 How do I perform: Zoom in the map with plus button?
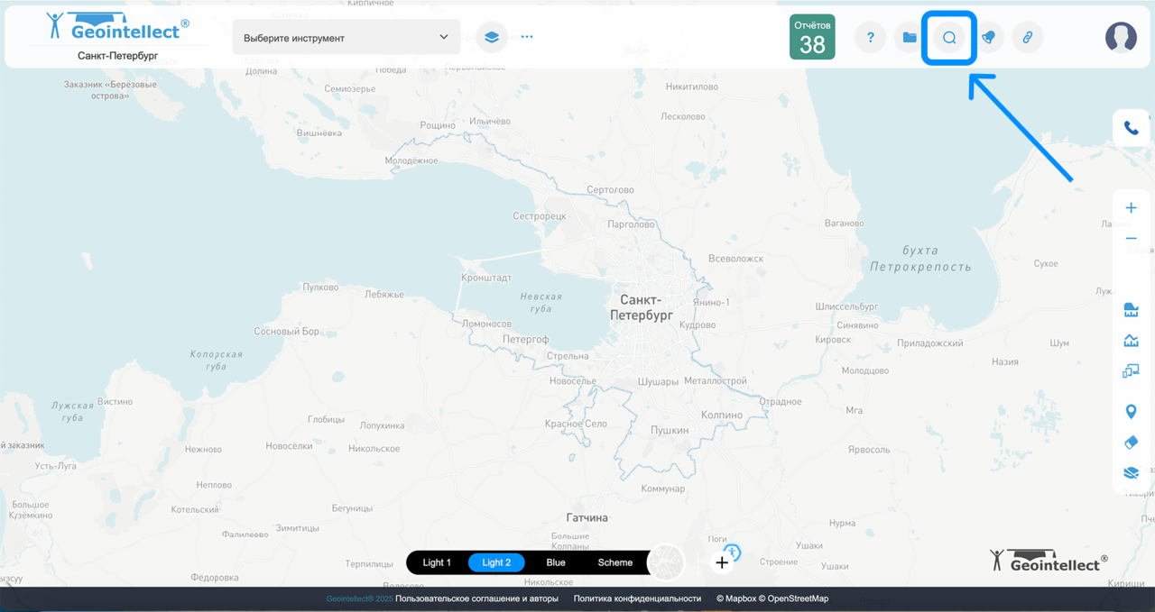click(x=1131, y=208)
